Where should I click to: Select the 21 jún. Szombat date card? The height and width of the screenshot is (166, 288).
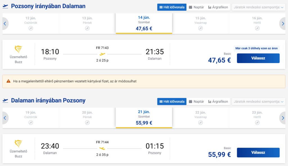[x=144, y=118]
